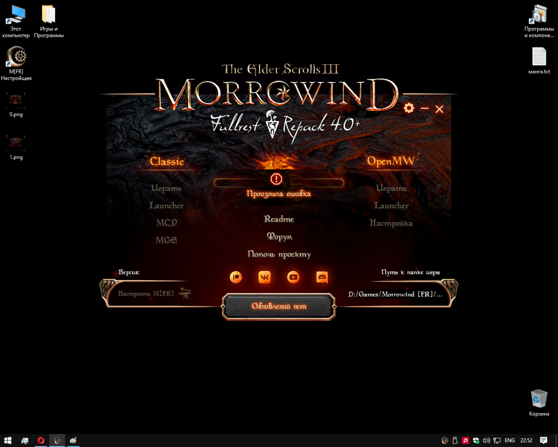This screenshot has height=447, width=558.
Task: Click the Помочь проекту link
Action: tap(279, 254)
